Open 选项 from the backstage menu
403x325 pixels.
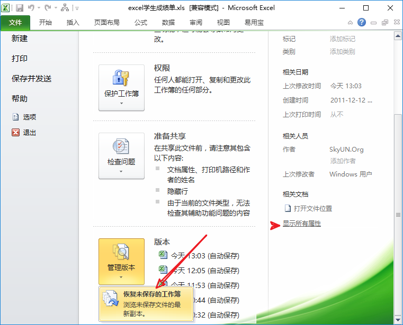pos(29,117)
